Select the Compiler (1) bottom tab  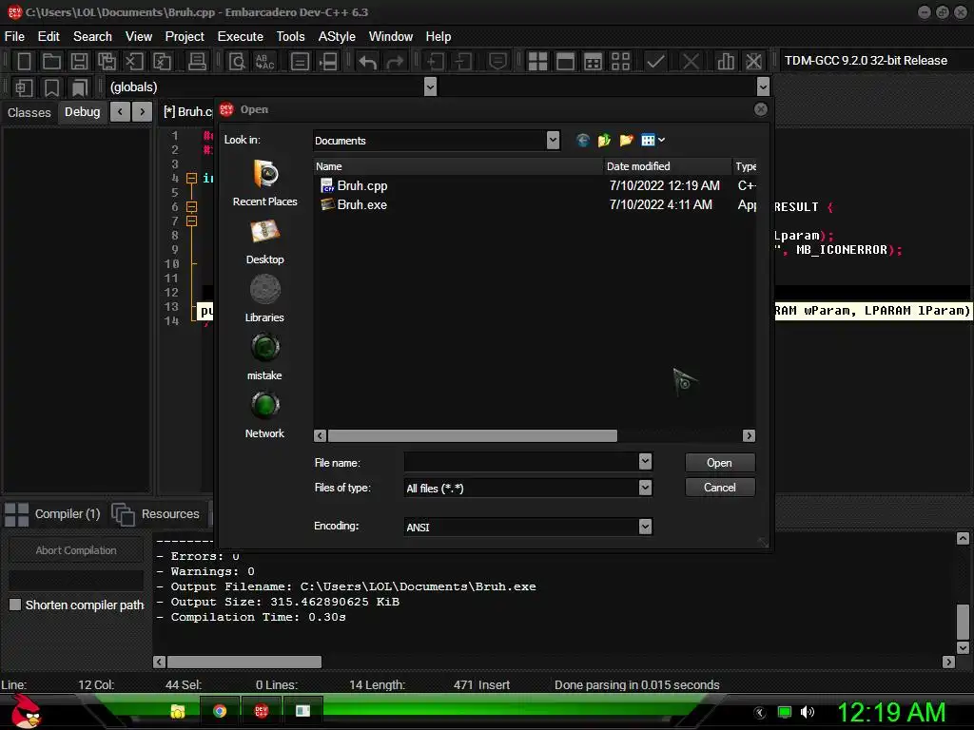point(53,514)
